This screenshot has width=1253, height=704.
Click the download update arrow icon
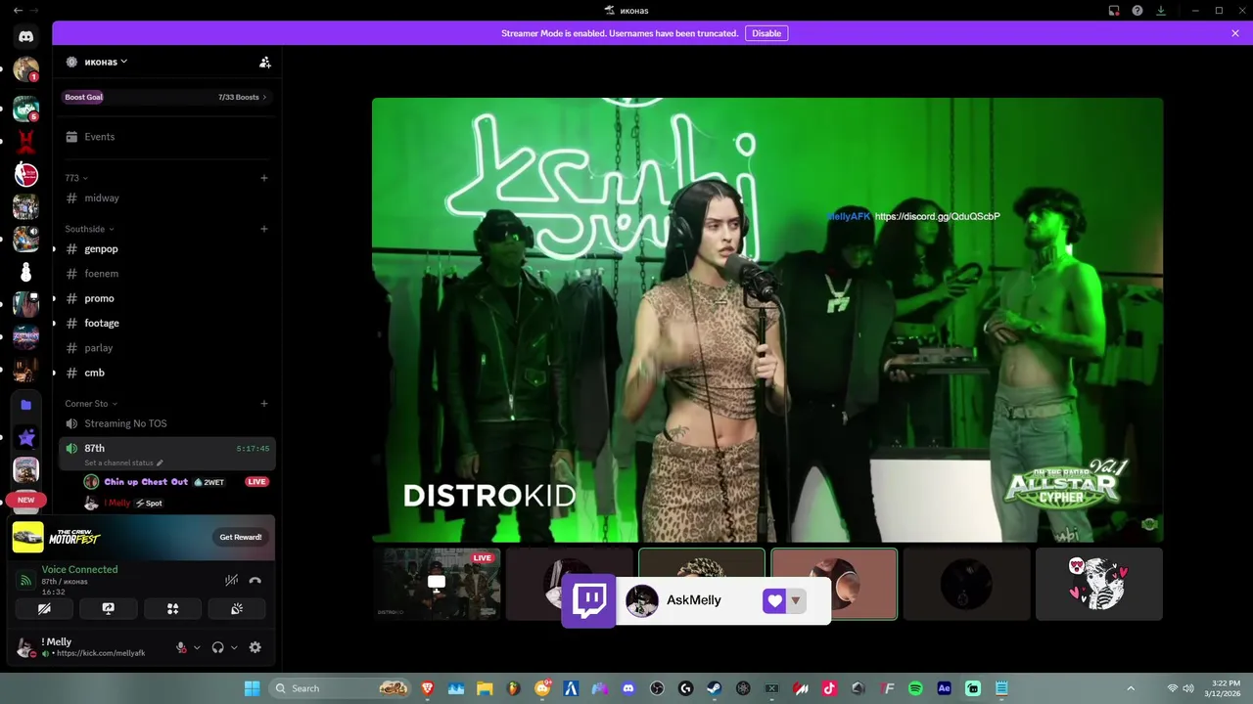[1161, 11]
